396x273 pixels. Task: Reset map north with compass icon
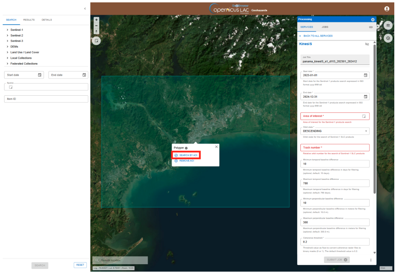pos(97,31)
